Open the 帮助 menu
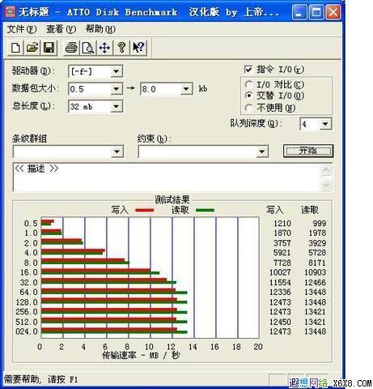Image resolution: width=373 pixels, height=389 pixels. [x=100, y=29]
